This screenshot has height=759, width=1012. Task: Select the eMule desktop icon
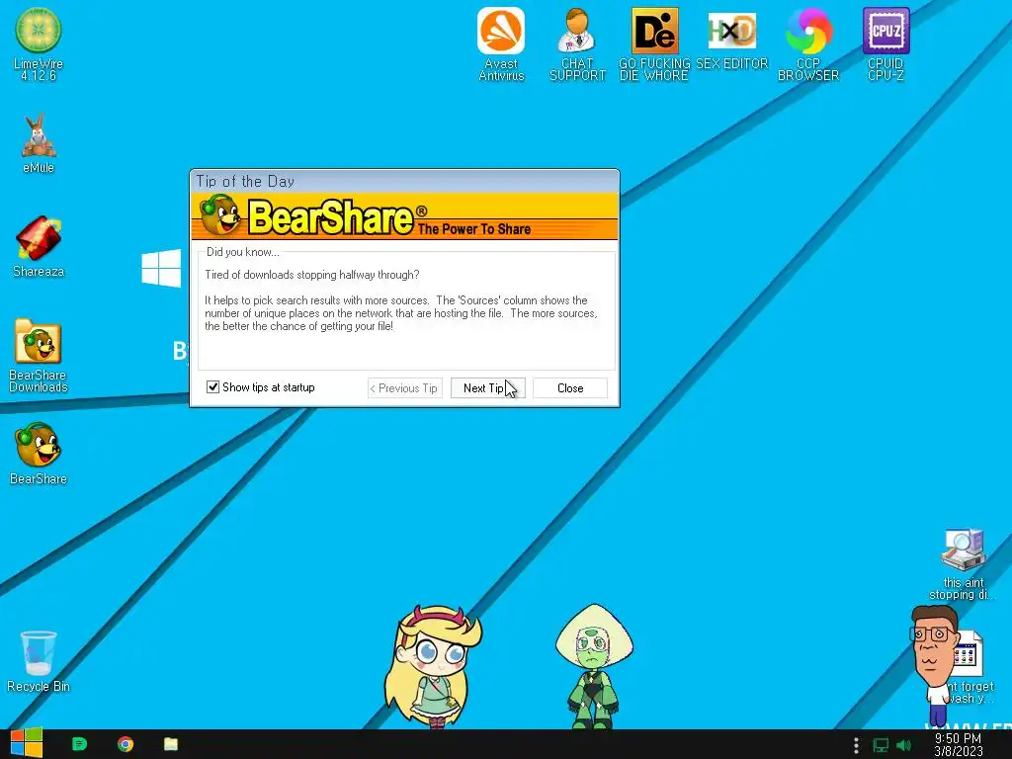[x=39, y=143]
